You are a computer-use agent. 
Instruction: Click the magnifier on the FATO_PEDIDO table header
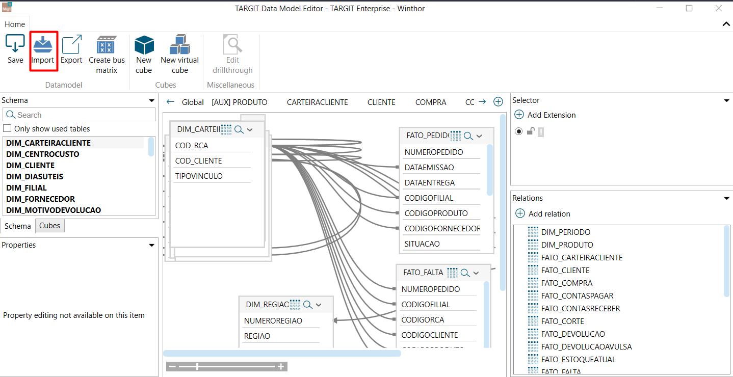pos(468,136)
